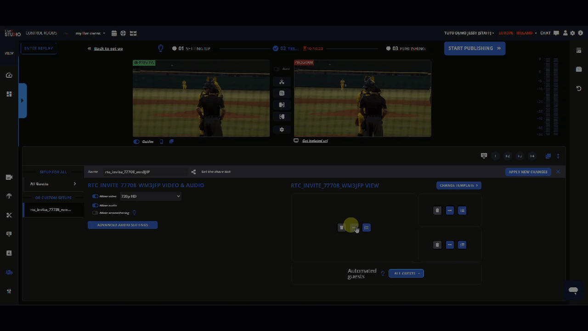This screenshot has height=331, width=588.
Task: Toggle the Allow audio switch
Action: pyautogui.click(x=95, y=205)
